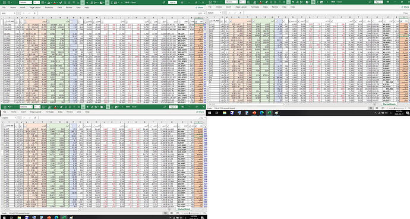Open File Explorer from the right taskbar
The height and width of the screenshot is (219, 410).
coord(225,113)
